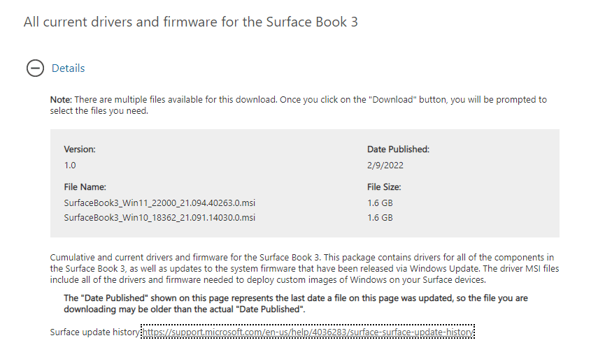Screen dimensions: 605x345
Task: Open the Surface update history URL
Action: point(308,332)
